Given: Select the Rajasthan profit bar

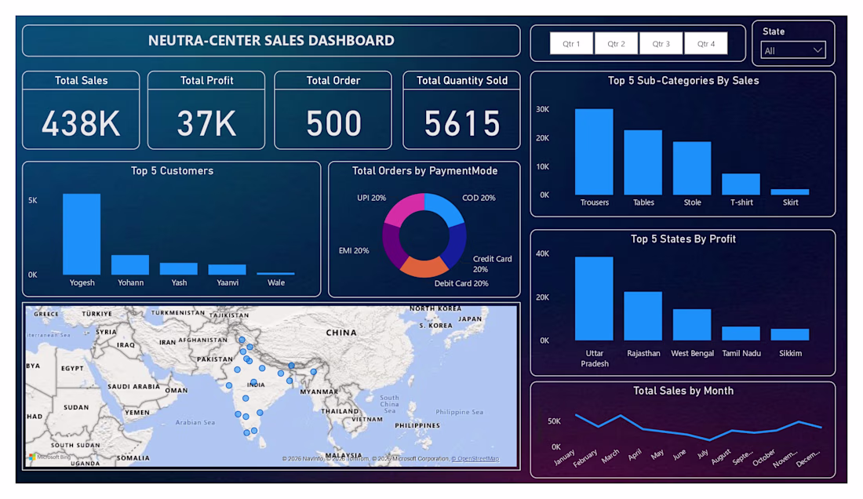Looking at the screenshot, I should (x=643, y=316).
